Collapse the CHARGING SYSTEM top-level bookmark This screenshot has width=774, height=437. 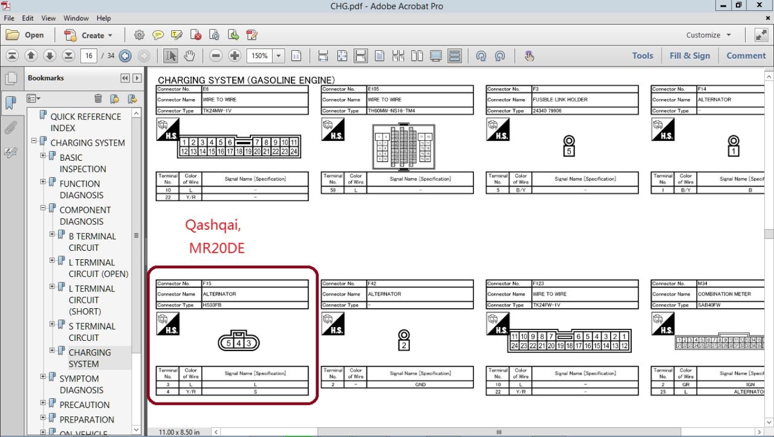(34, 142)
